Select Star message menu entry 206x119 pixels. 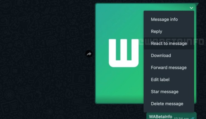169,92
